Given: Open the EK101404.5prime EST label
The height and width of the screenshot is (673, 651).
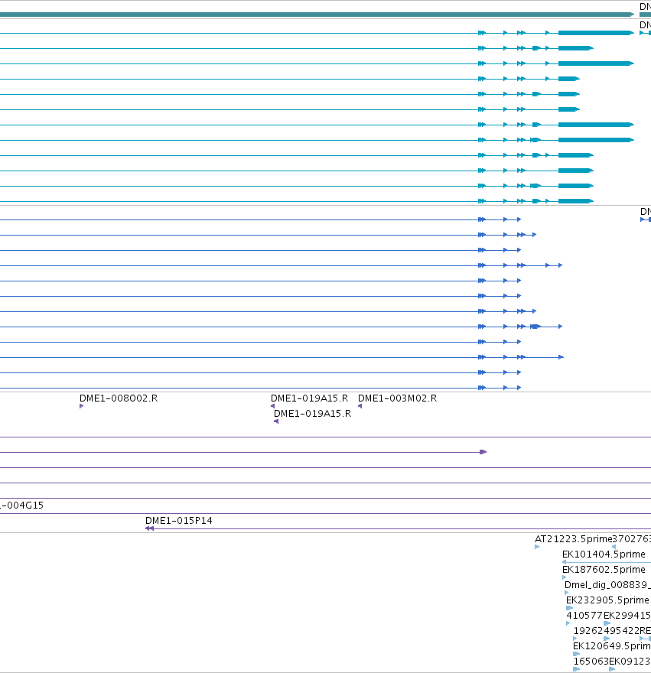Looking at the screenshot, I should (x=604, y=554).
